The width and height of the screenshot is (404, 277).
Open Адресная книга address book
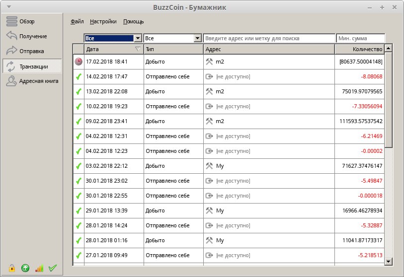(x=32, y=81)
